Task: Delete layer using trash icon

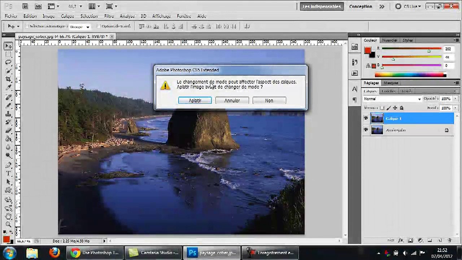Action: 449,240
